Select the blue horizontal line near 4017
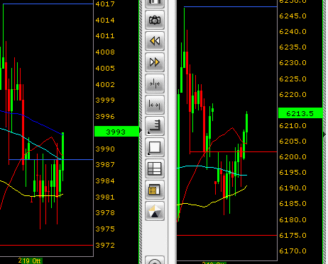 point(48,4)
